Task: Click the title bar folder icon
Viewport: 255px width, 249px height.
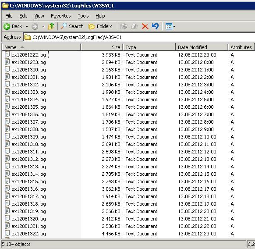Action: (x=5, y=6)
